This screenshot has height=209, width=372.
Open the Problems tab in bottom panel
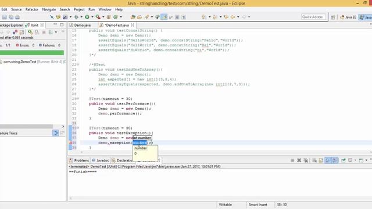pos(79,160)
